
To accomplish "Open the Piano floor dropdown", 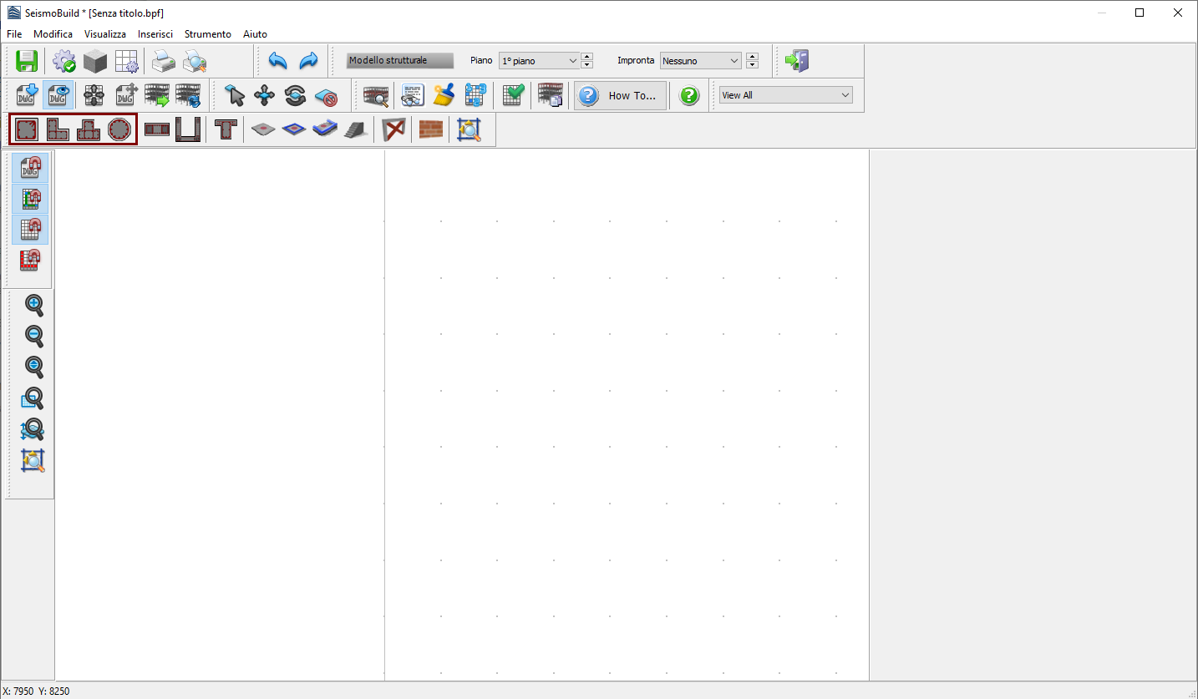I will [539, 61].
